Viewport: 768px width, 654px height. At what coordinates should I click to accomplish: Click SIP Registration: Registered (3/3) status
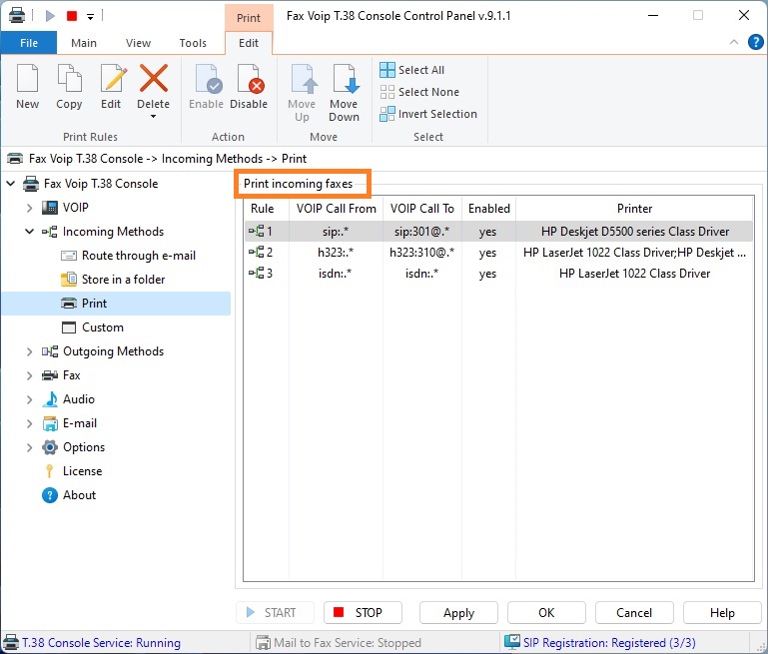(x=609, y=643)
